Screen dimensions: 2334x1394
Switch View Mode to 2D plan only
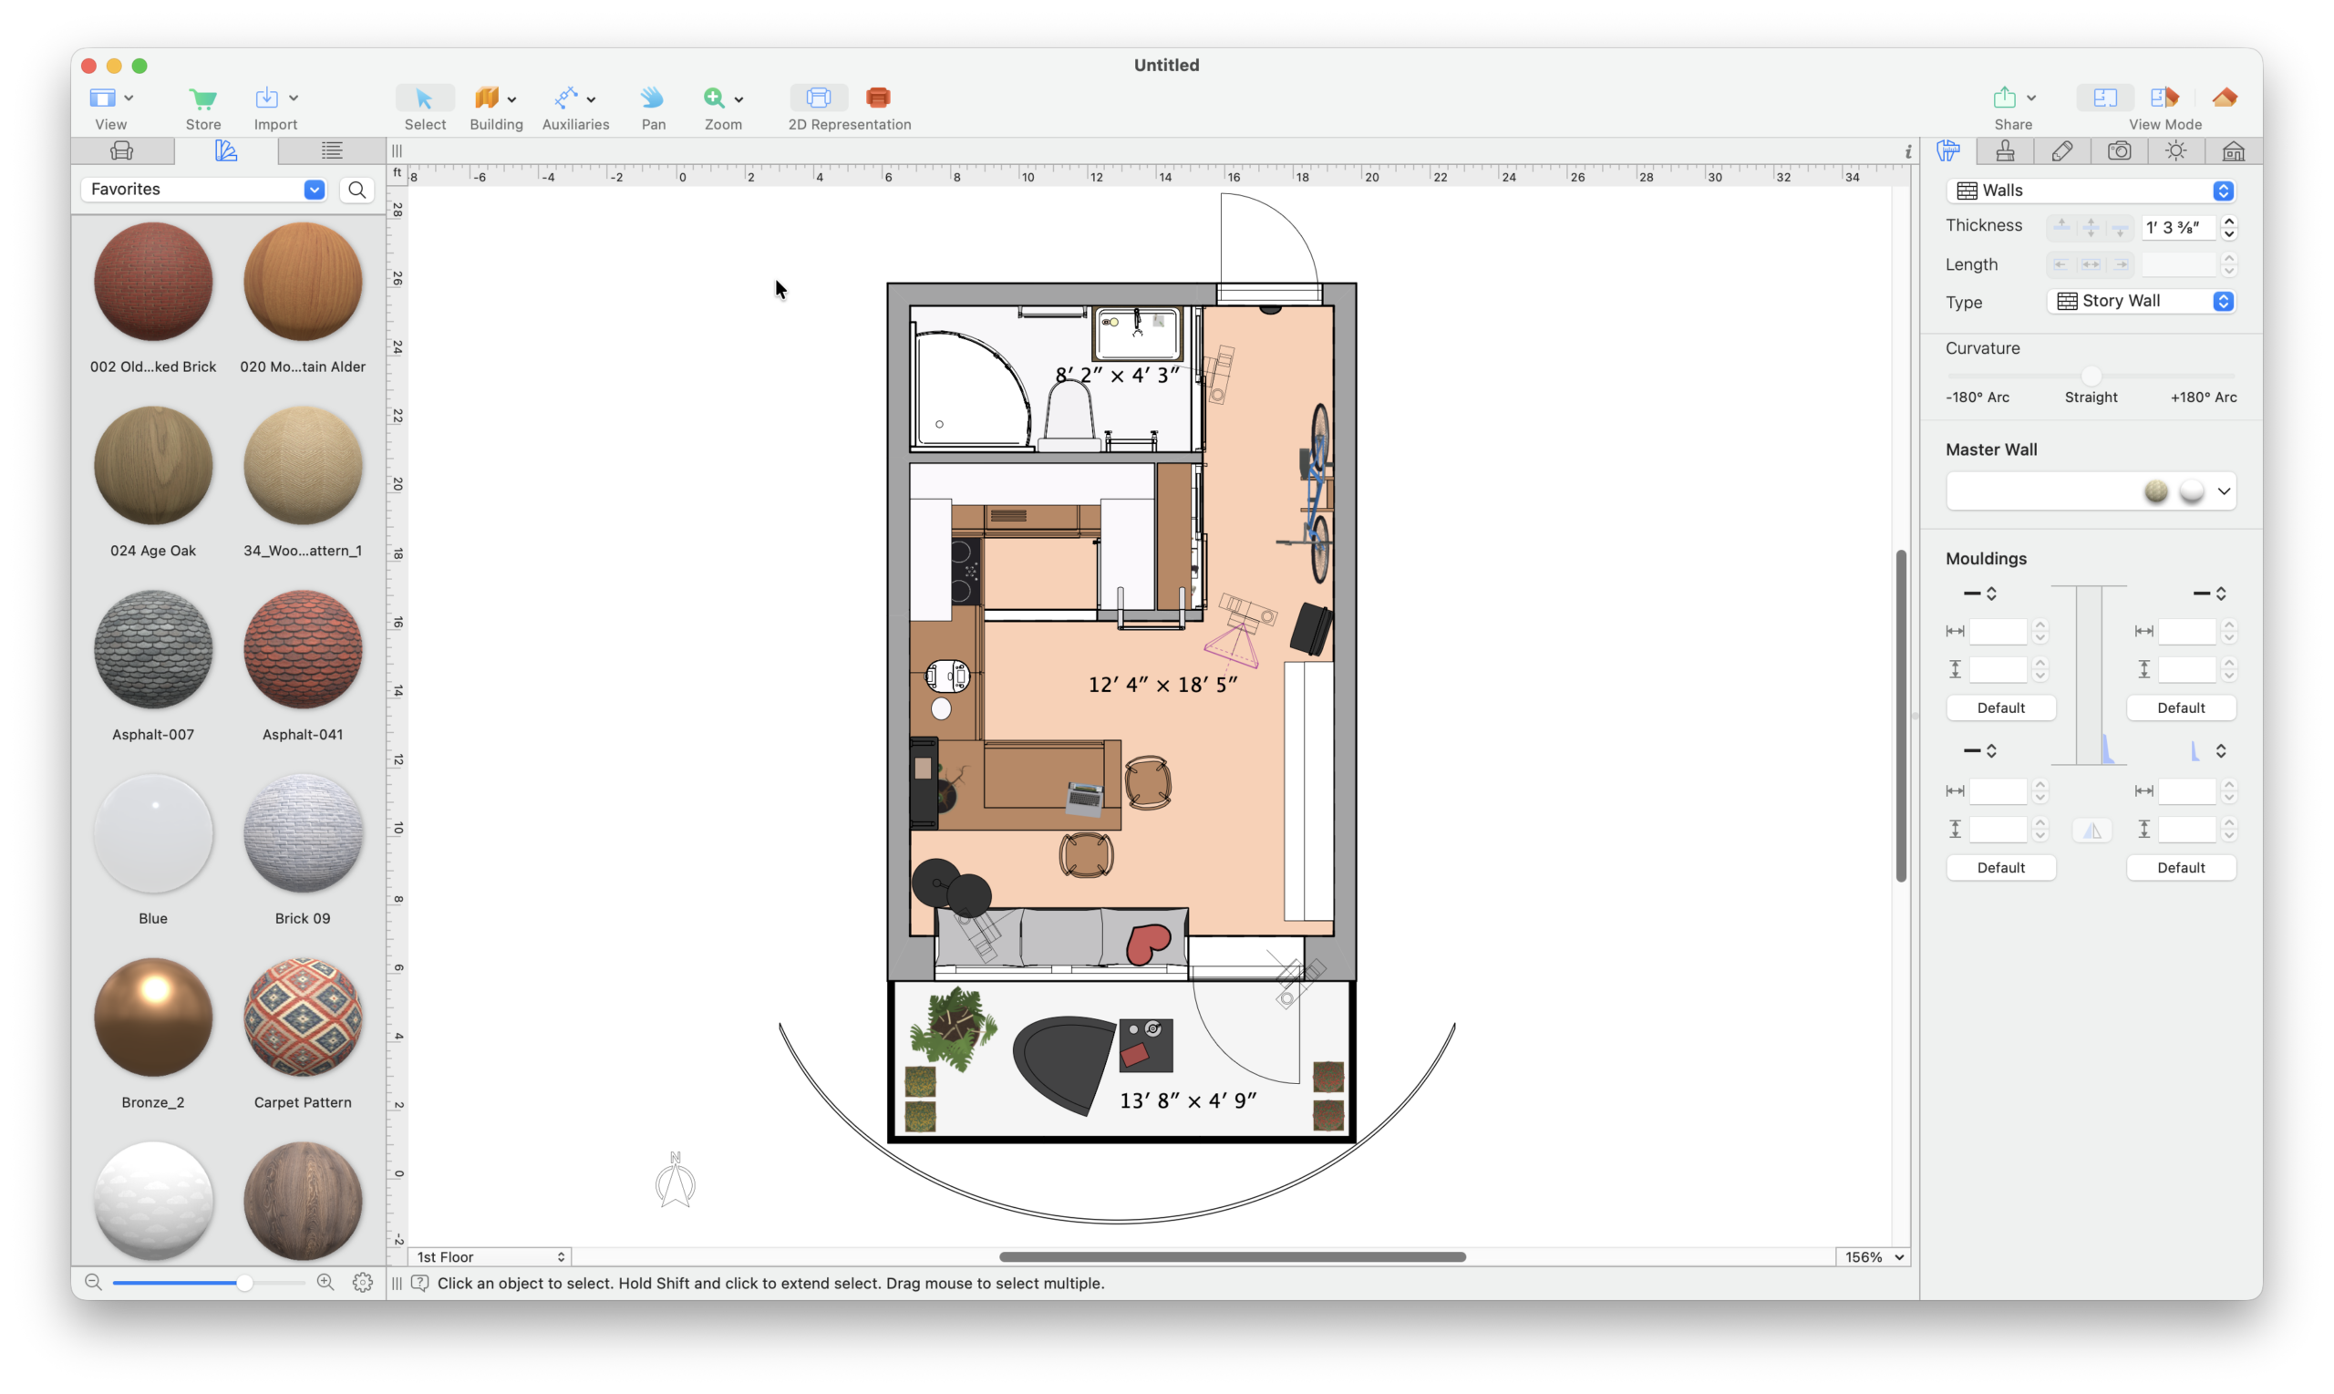click(2105, 98)
